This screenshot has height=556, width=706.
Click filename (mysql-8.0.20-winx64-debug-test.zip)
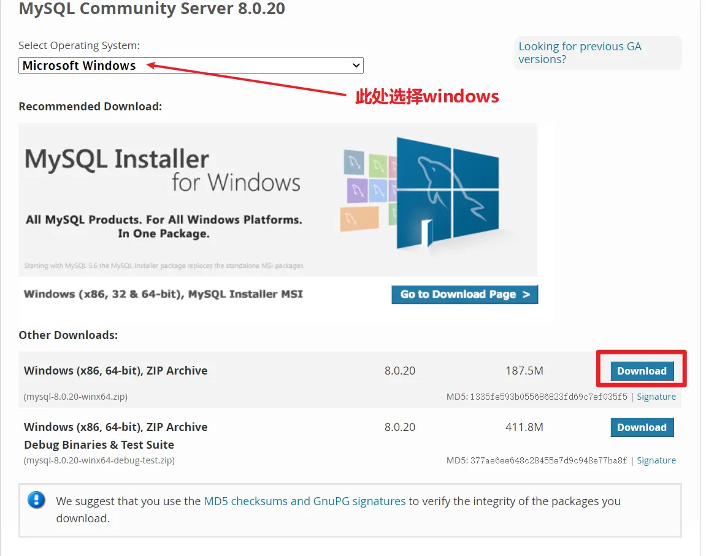click(x=99, y=460)
